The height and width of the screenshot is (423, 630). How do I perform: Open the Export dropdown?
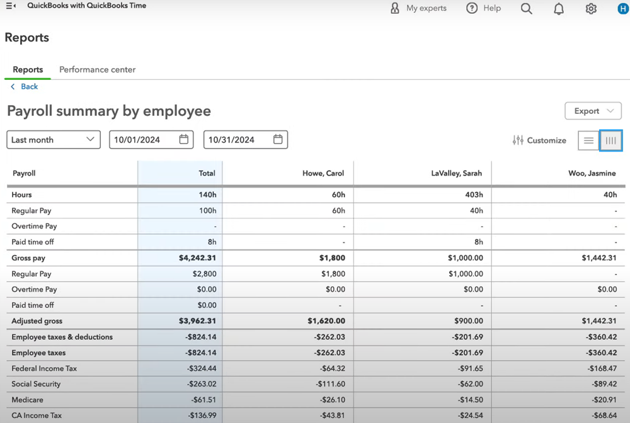pyautogui.click(x=593, y=110)
